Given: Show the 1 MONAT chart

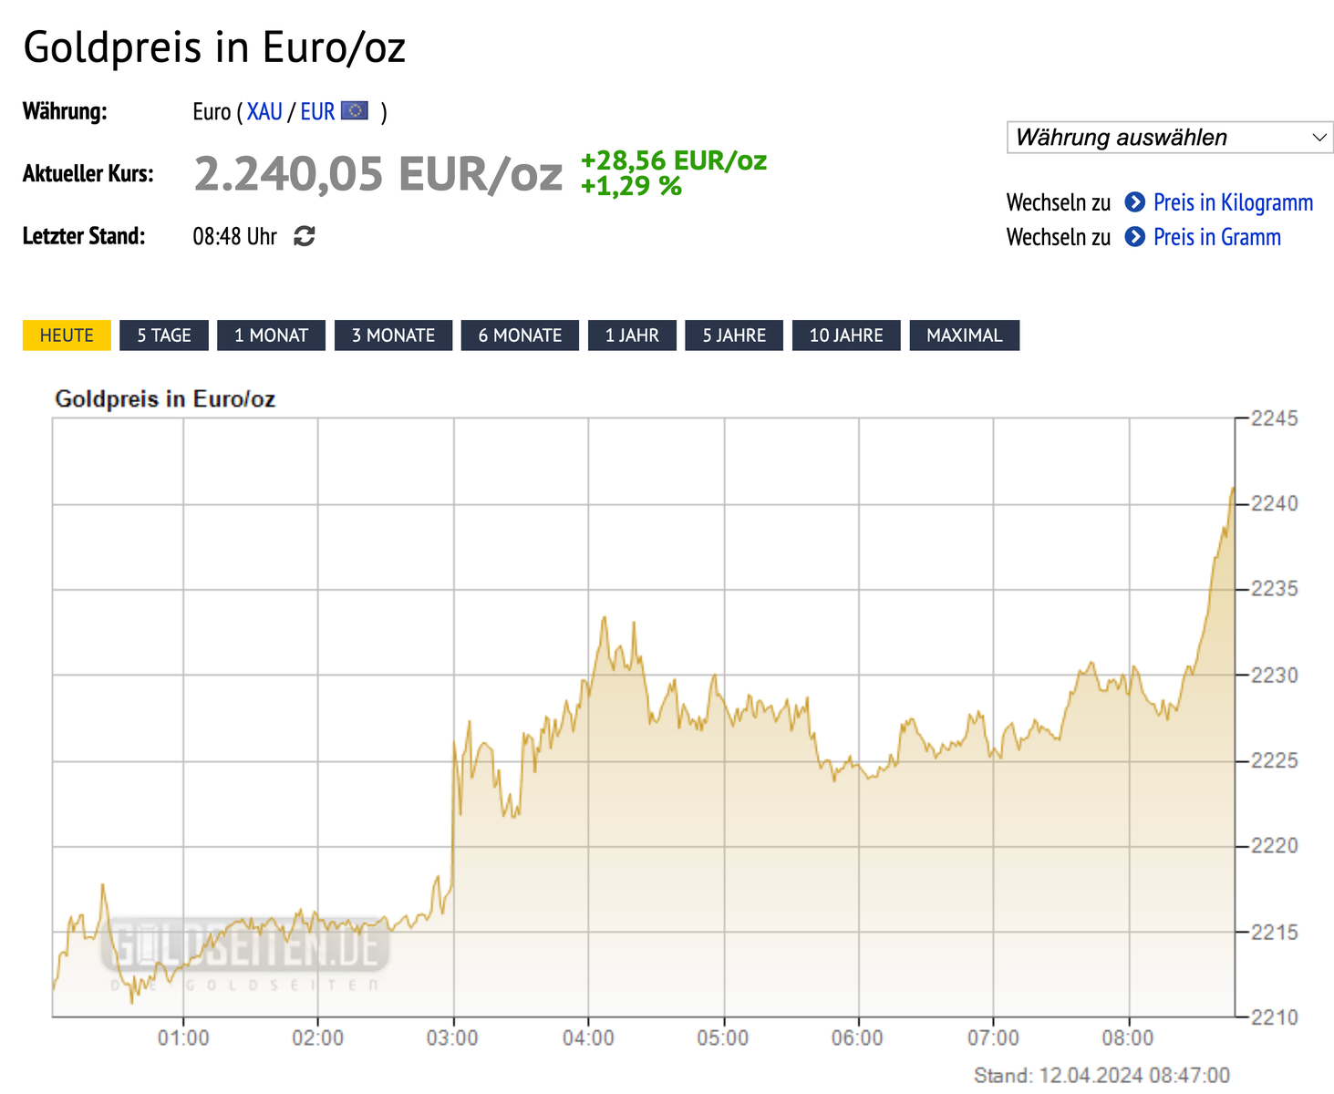Looking at the screenshot, I should pos(271,335).
